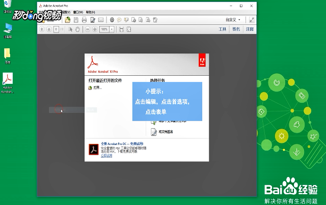326x205 pixels.
Task: Click the Zoom in plus icon
Action: (x=95, y=30)
